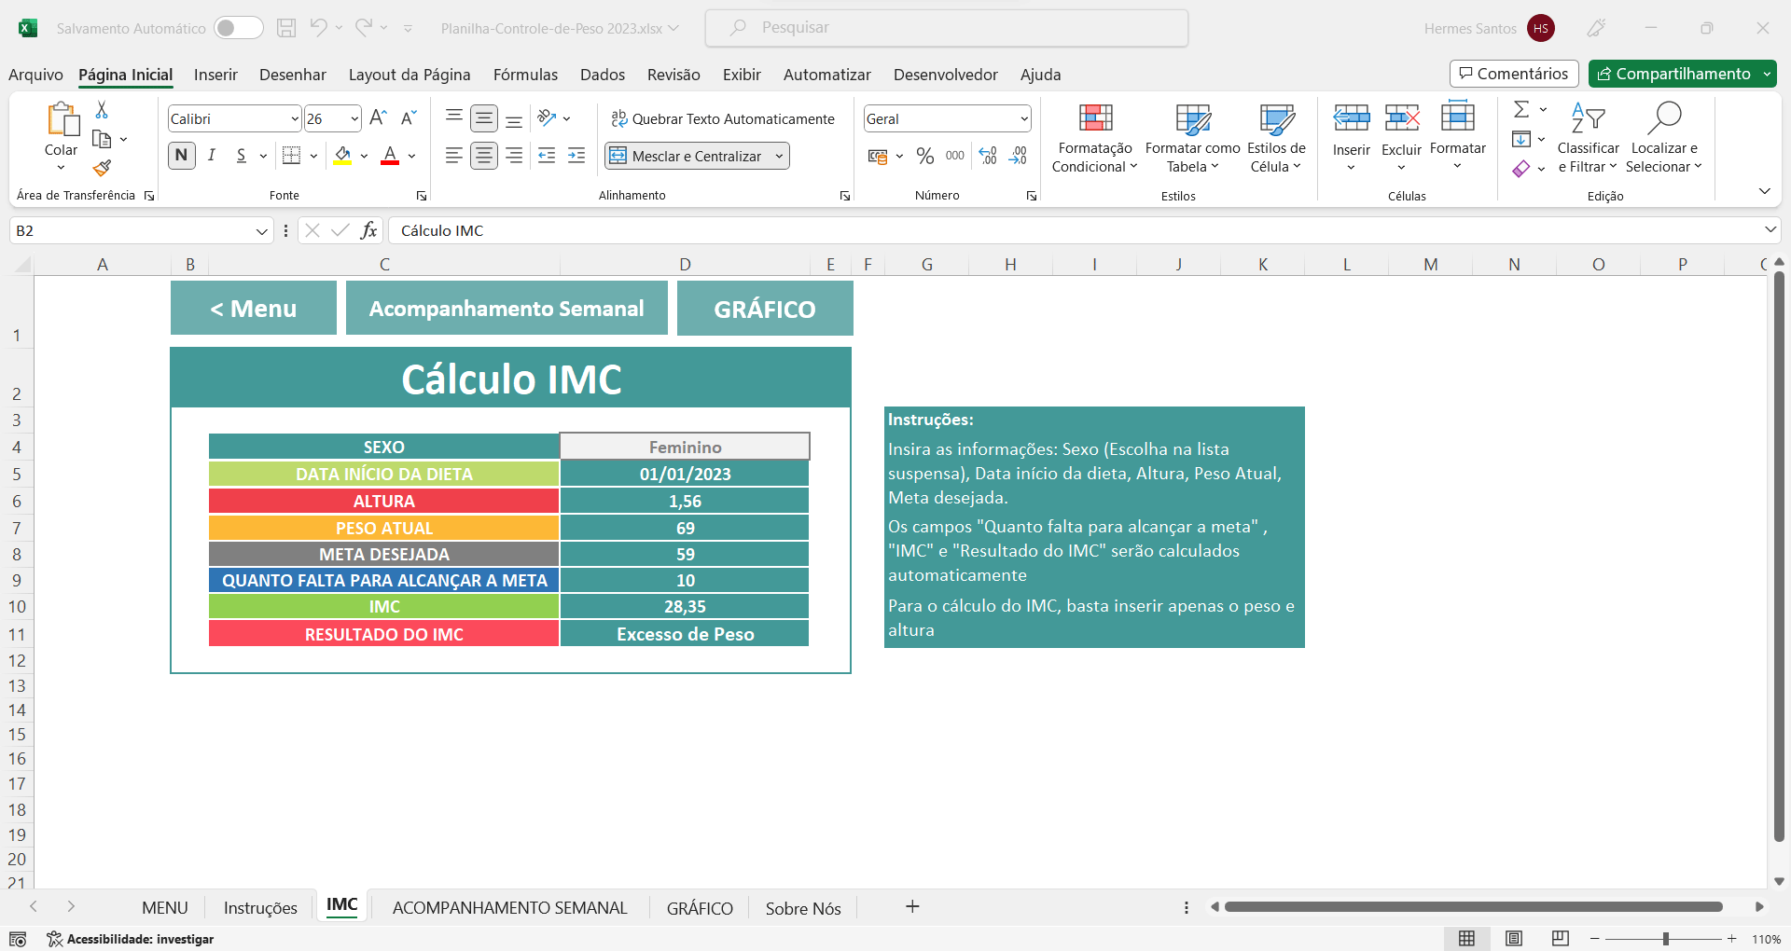
Task: Open the Dados ribbon tab
Action: coord(603,75)
